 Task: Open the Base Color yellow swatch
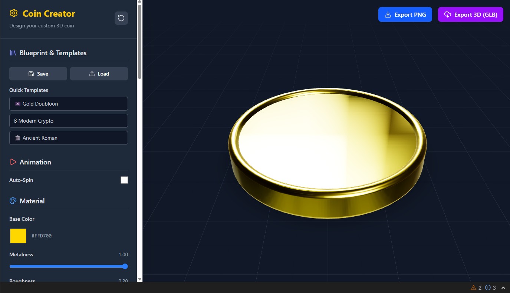[18, 236]
